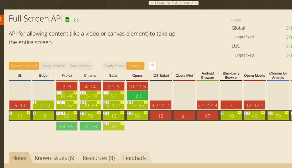Select the Safari 3.1-5 cell

click(114, 87)
